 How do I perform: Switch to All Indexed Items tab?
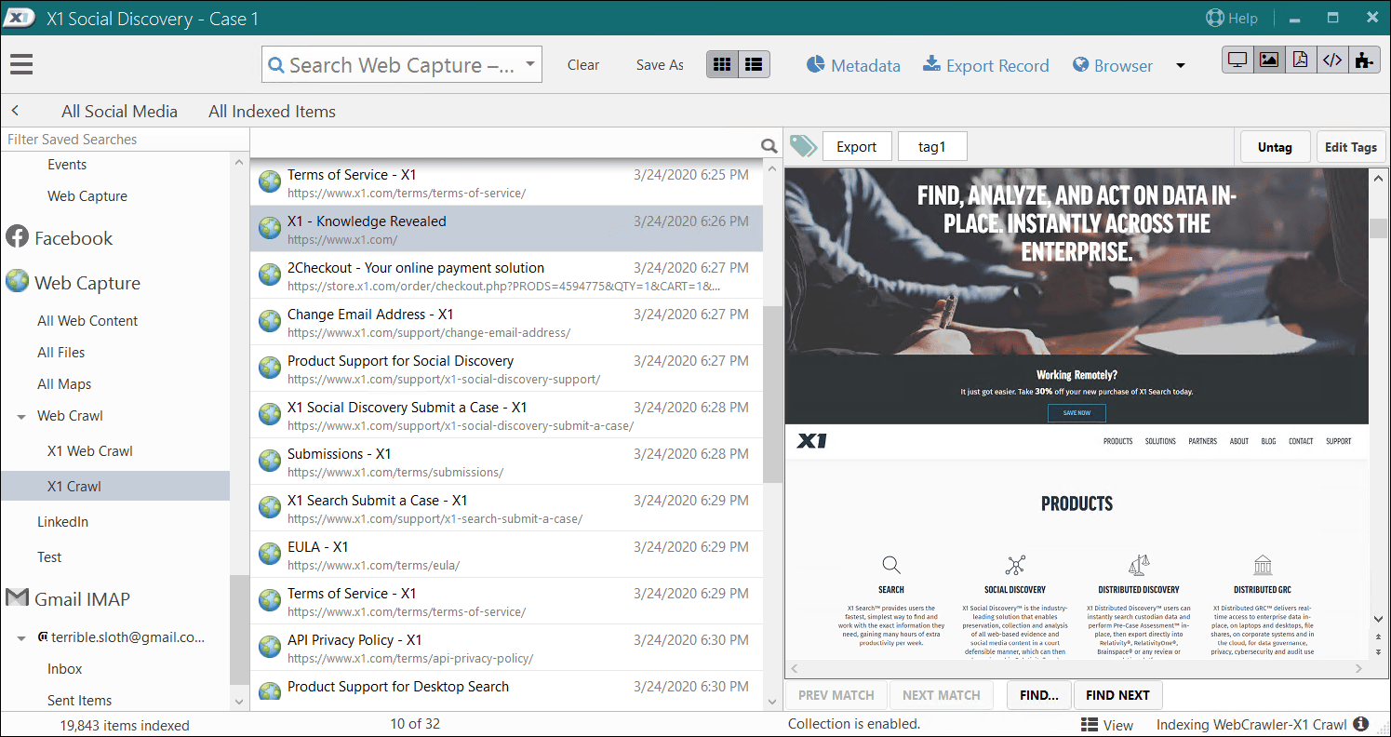[x=272, y=112]
